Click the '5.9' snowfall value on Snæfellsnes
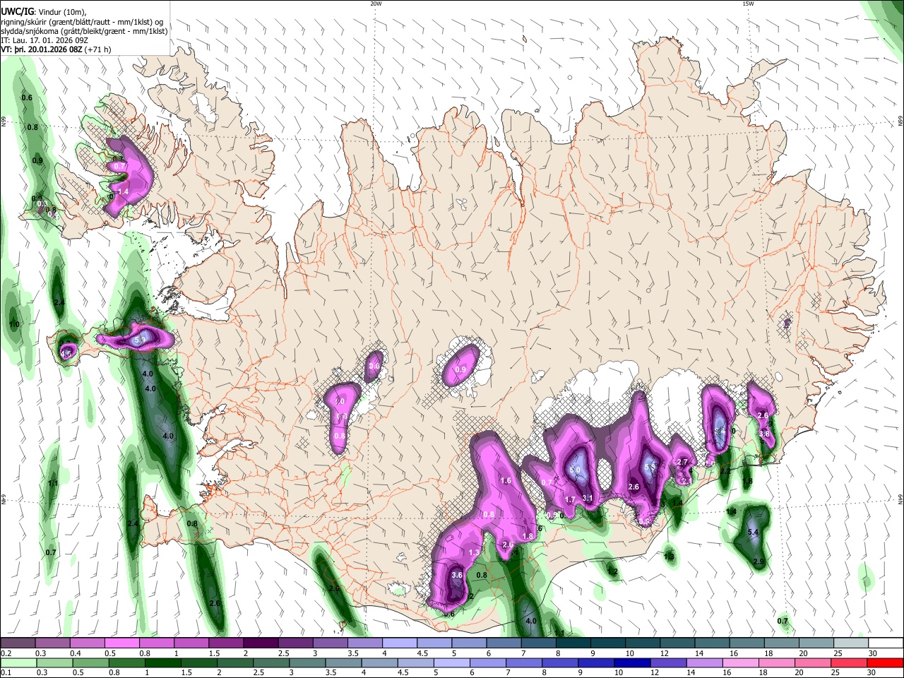 [x=140, y=340]
